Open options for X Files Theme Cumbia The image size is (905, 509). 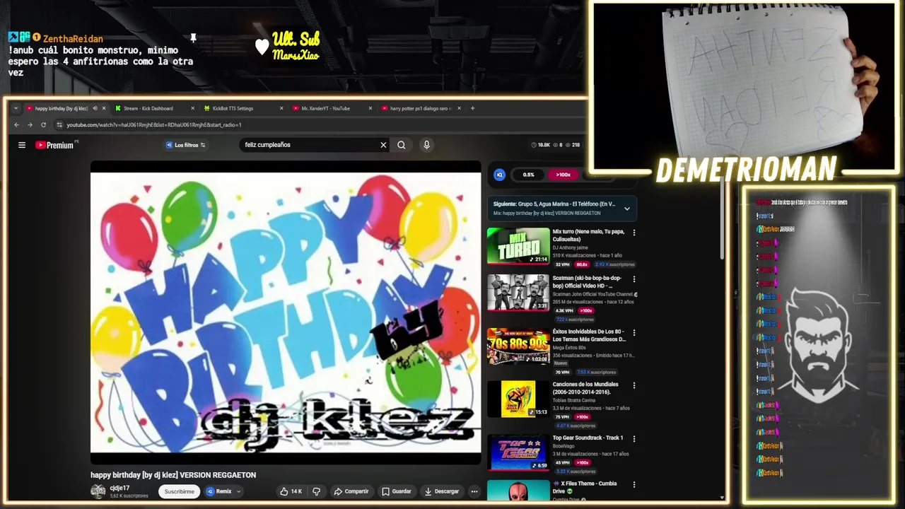click(x=634, y=484)
